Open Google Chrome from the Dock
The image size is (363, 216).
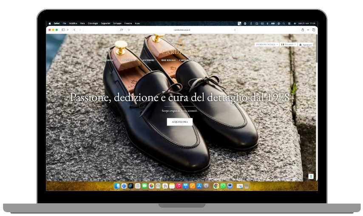(x=216, y=186)
